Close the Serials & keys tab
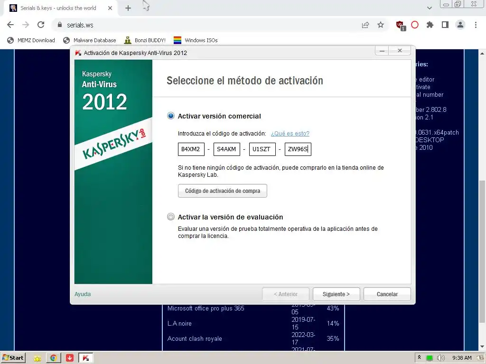486x364 pixels. point(110,8)
